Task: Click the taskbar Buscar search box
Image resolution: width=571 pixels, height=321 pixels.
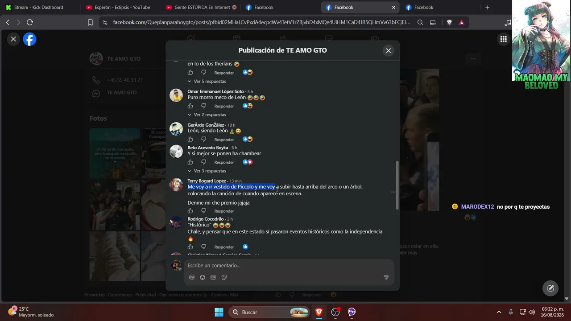Action: pyautogui.click(x=270, y=312)
